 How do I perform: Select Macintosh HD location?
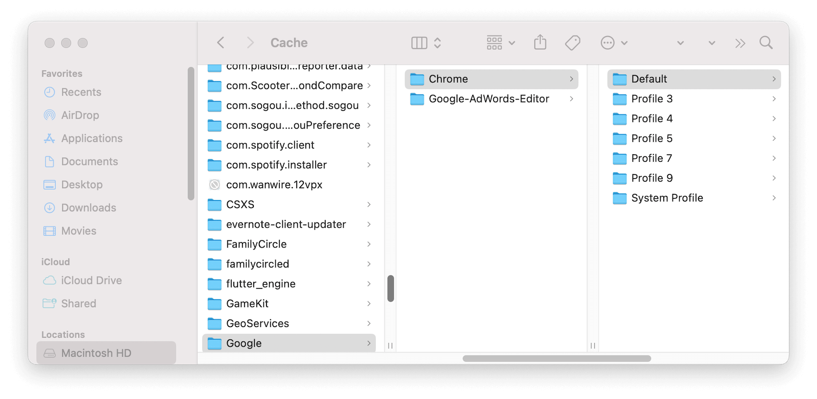[x=106, y=353]
